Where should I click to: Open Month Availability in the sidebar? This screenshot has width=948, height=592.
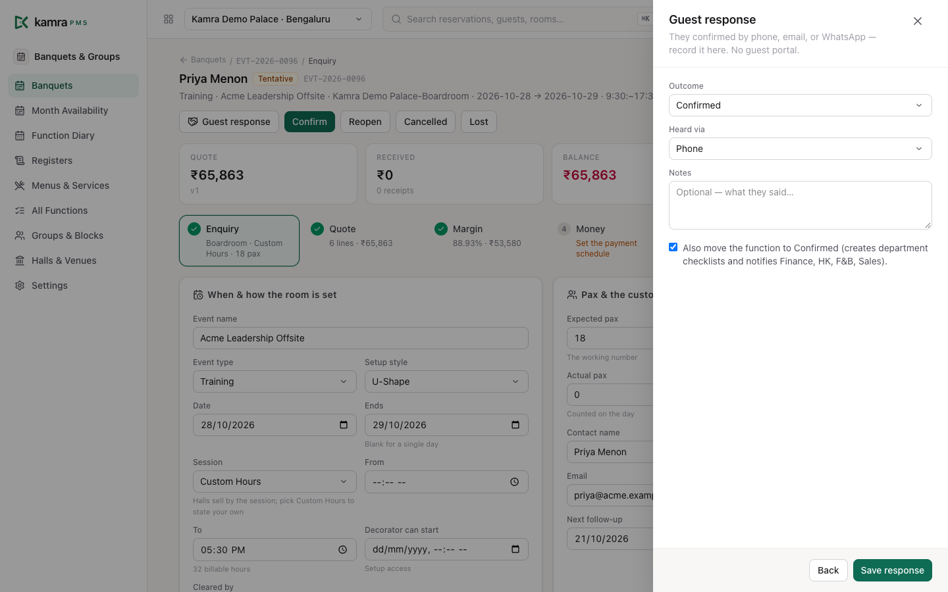73,111
